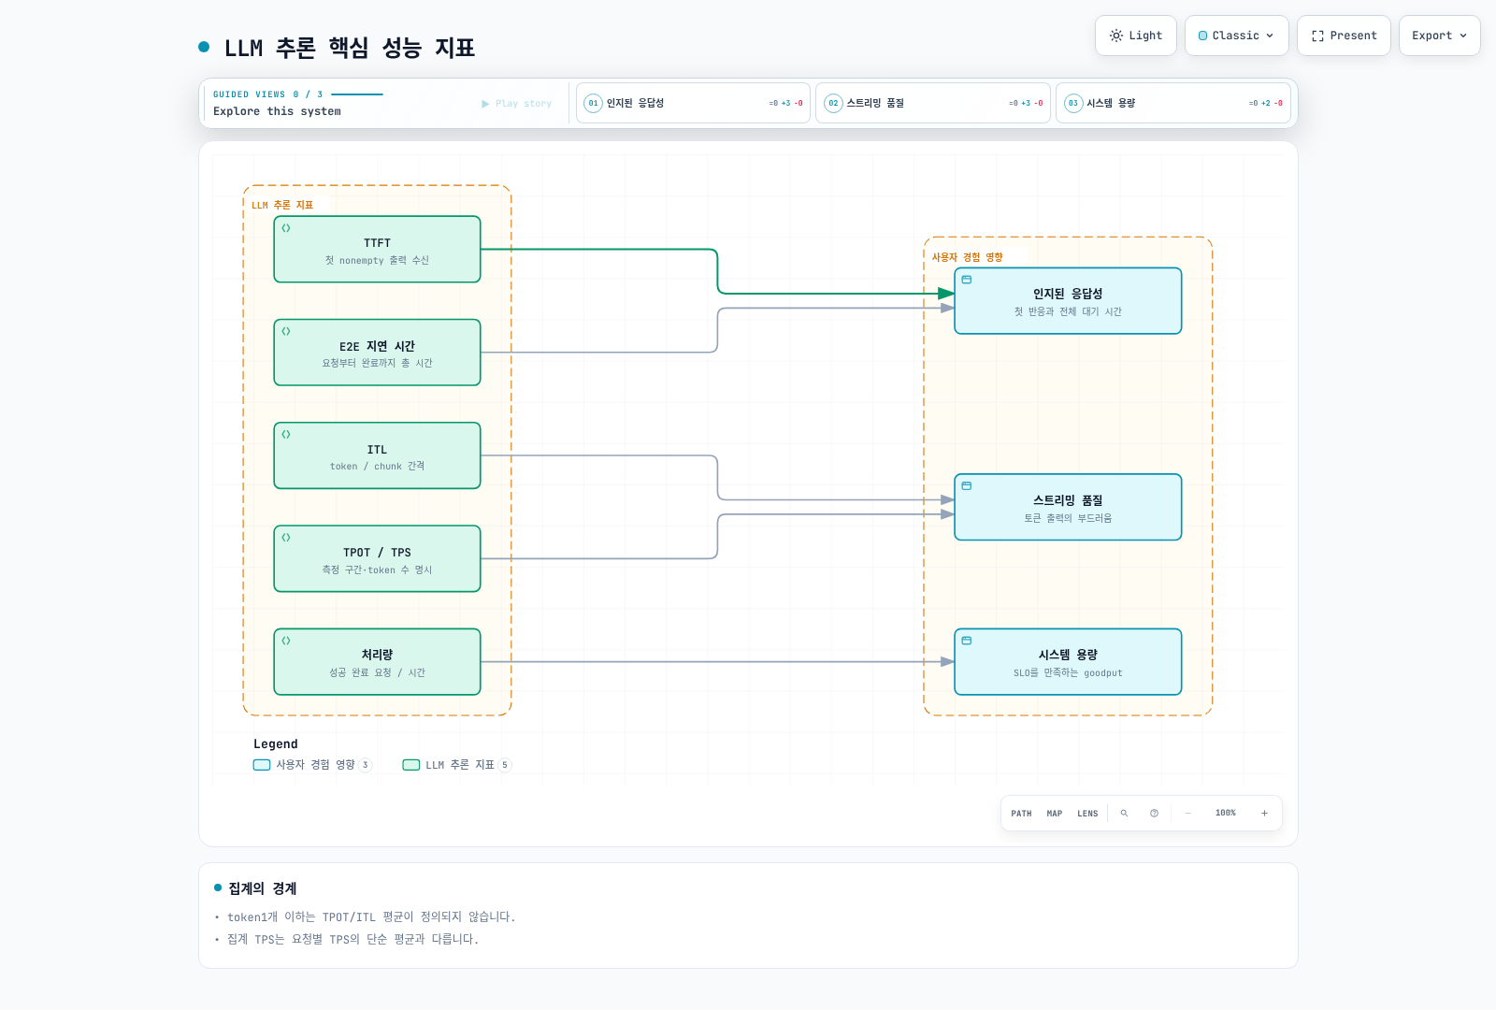Select the ITL node
1496x1010 pixels.
click(377, 455)
